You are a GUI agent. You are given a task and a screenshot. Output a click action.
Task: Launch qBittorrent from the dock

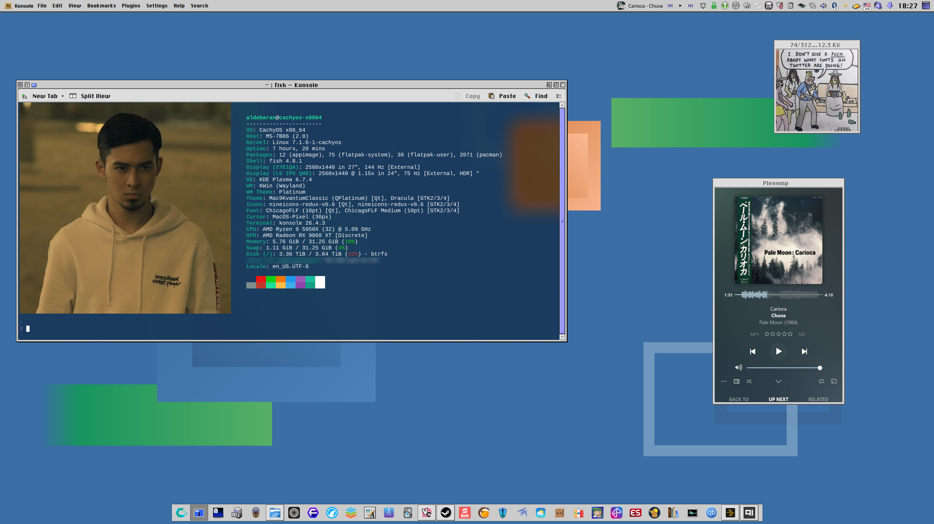coord(711,513)
